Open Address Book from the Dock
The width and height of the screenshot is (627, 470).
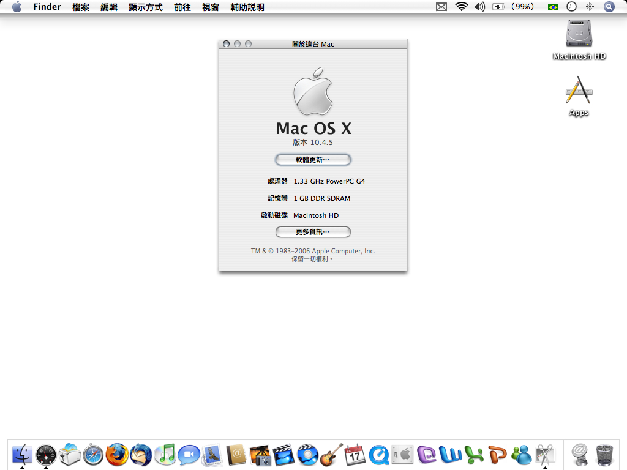click(x=236, y=455)
